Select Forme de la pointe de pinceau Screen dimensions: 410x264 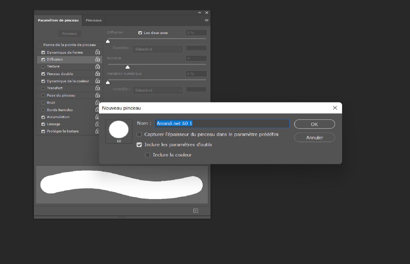click(69, 45)
